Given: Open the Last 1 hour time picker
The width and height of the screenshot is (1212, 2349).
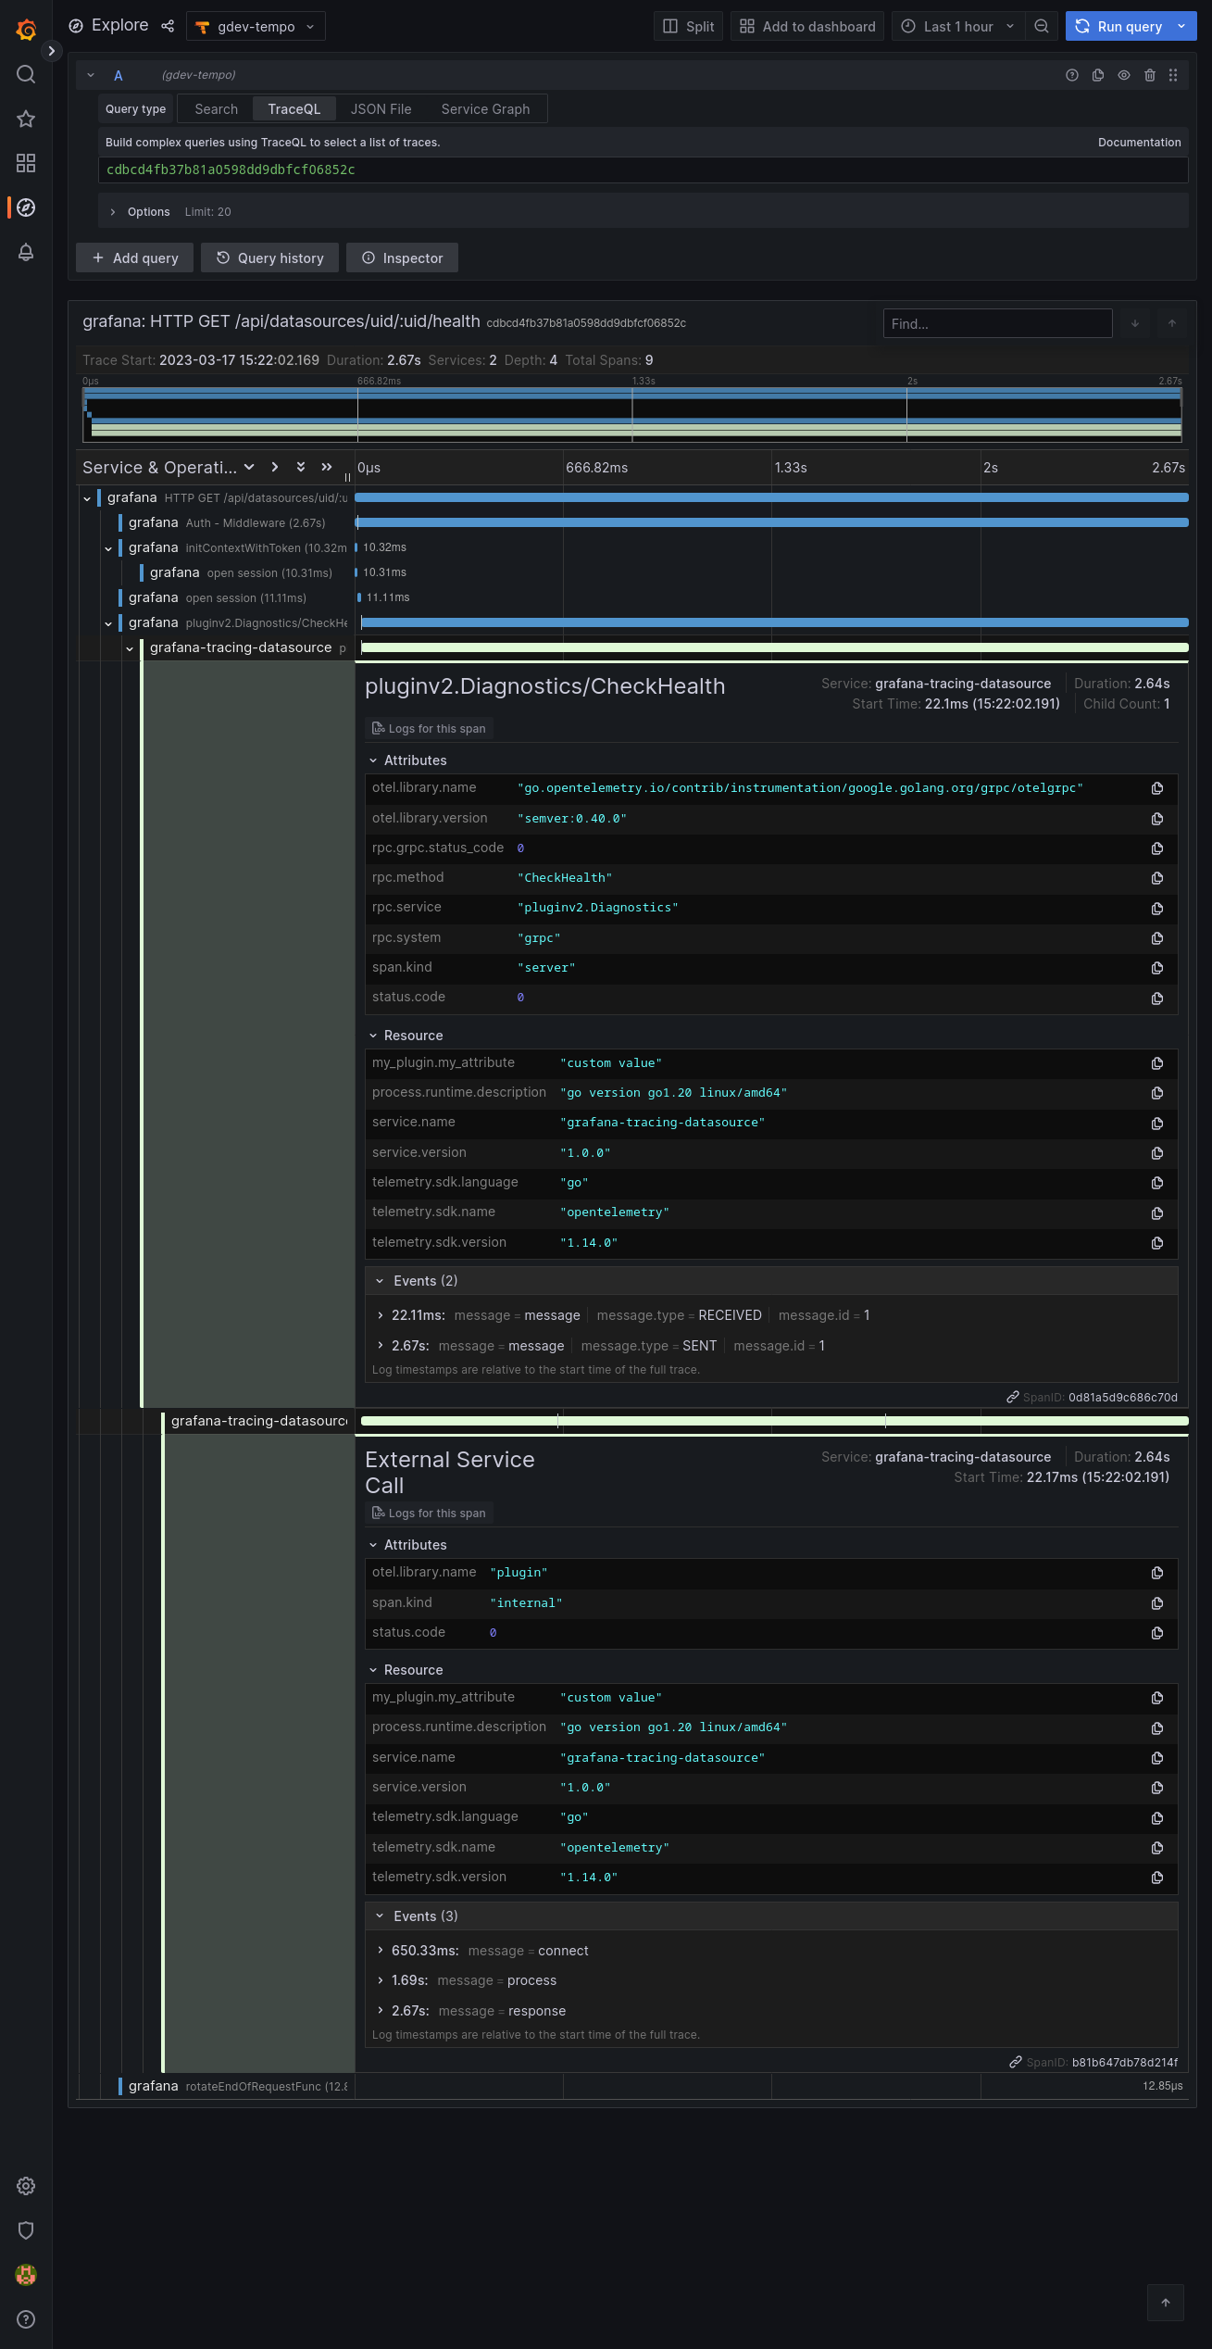Looking at the screenshot, I should tap(958, 26).
